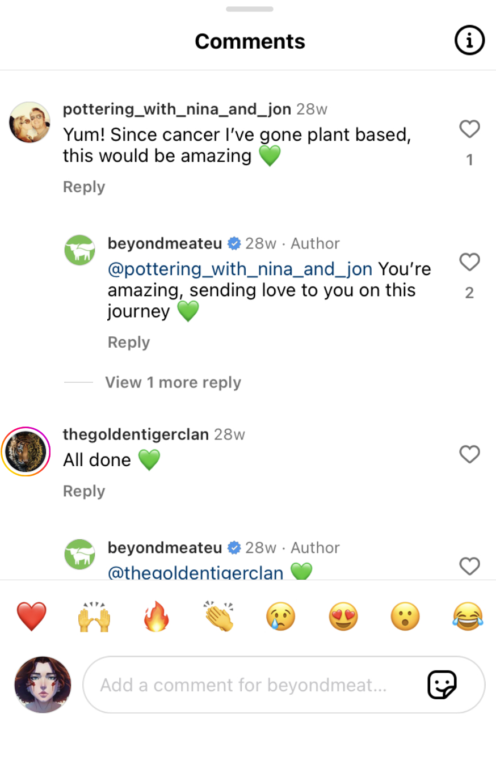
Task: Open pottering_with_nina_and_jon's profile picture
Action: tap(30, 123)
